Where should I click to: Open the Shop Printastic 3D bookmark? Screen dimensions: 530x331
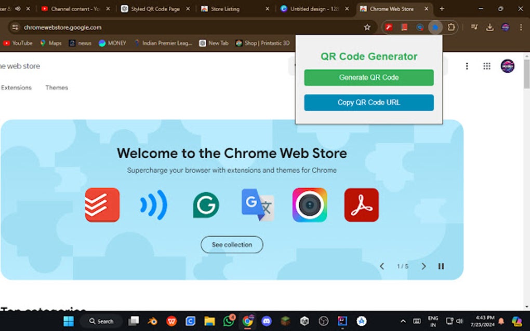262,43
